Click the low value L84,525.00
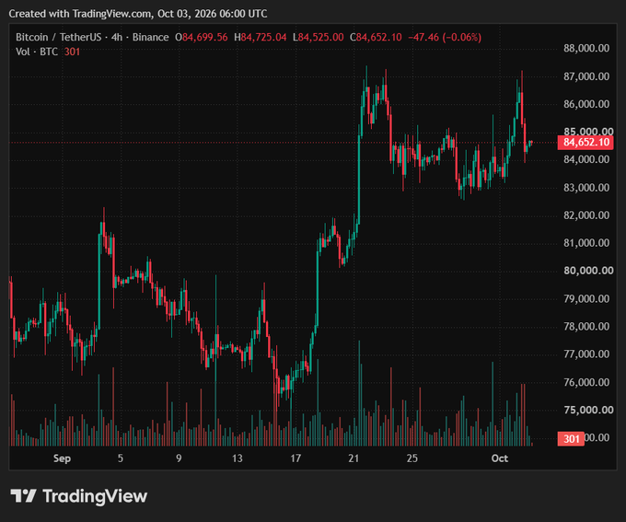The height and width of the screenshot is (522, 626). [x=319, y=37]
